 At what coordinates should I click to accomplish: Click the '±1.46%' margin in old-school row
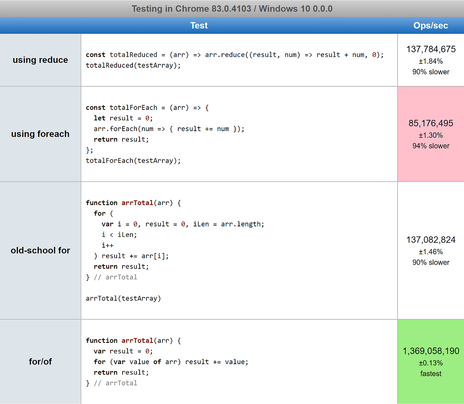click(x=431, y=252)
